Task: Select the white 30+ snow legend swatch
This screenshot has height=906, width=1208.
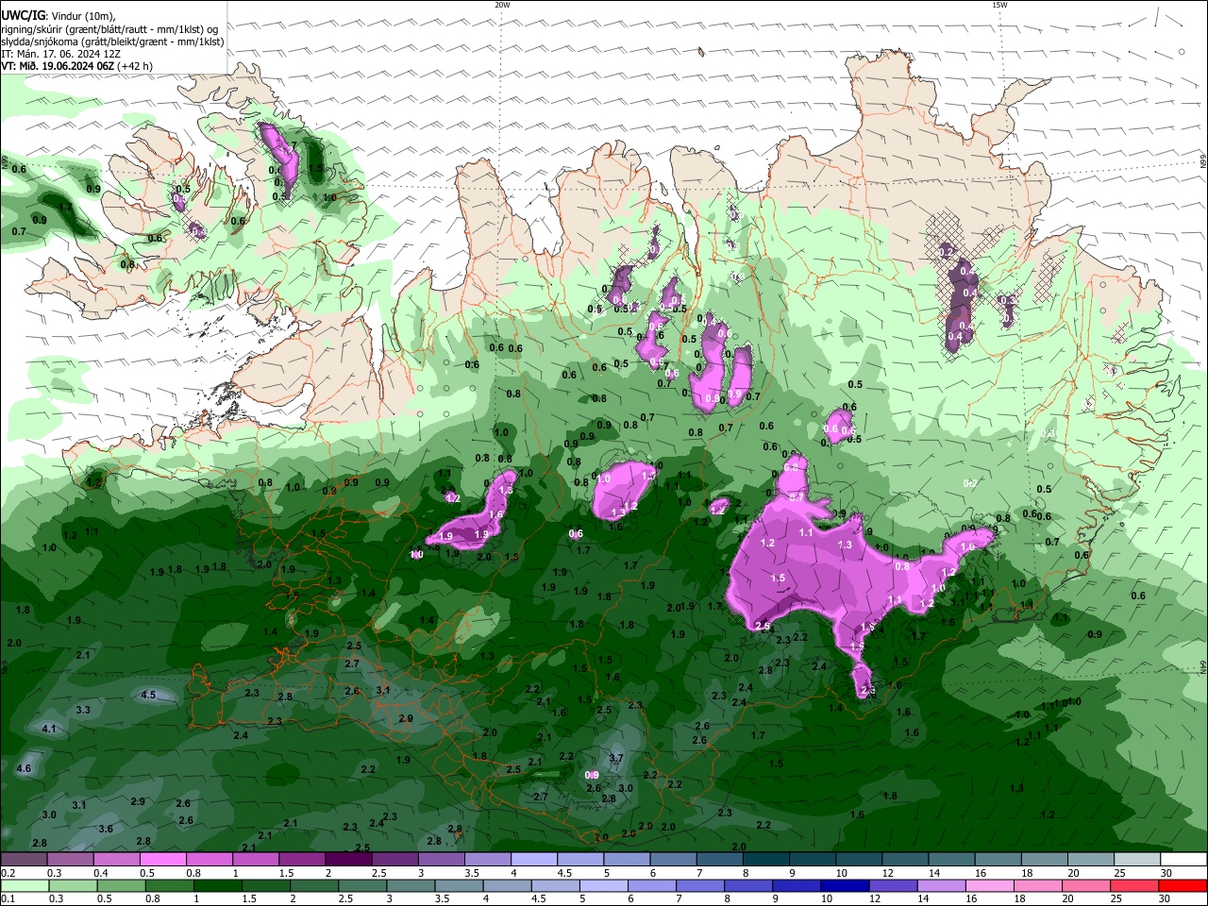Action: click(x=1183, y=860)
